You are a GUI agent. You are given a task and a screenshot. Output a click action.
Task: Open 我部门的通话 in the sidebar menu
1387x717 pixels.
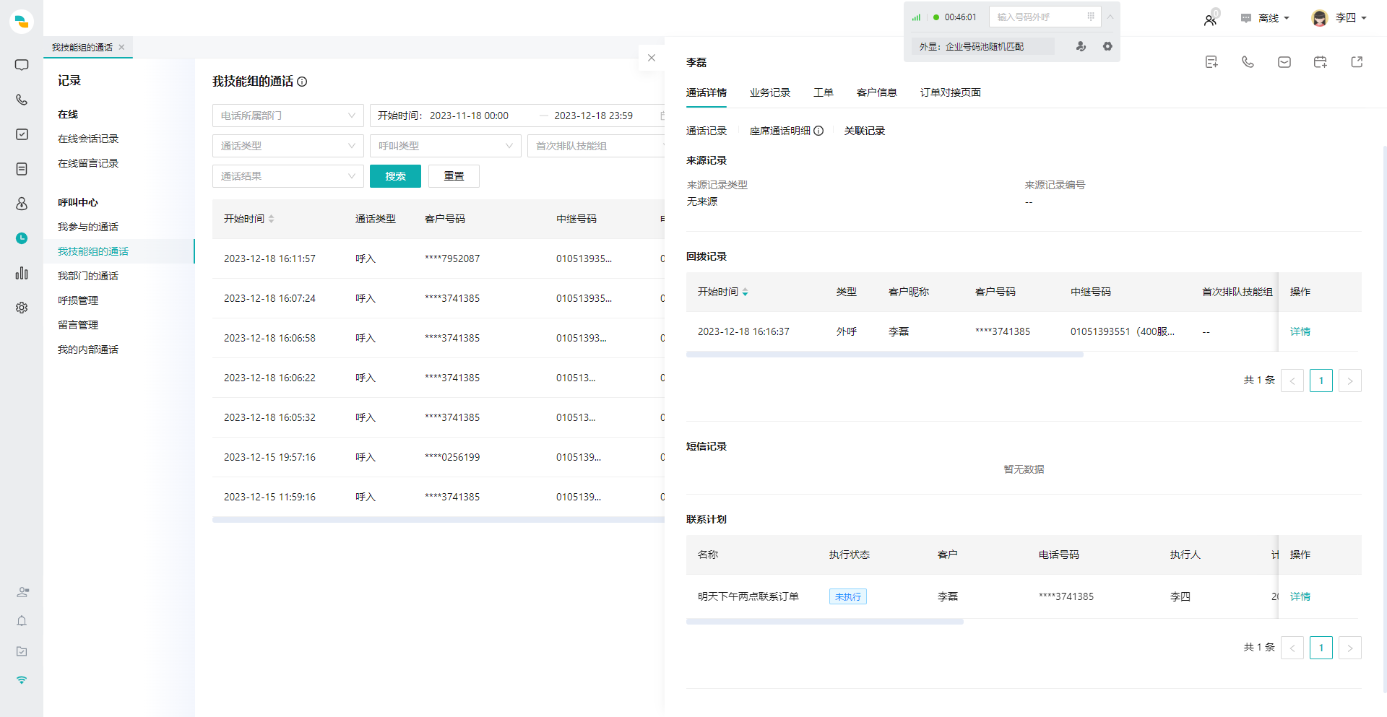(88, 276)
